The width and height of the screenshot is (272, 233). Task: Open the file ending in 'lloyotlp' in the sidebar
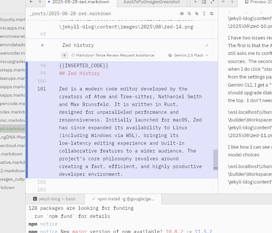pos(13,19)
